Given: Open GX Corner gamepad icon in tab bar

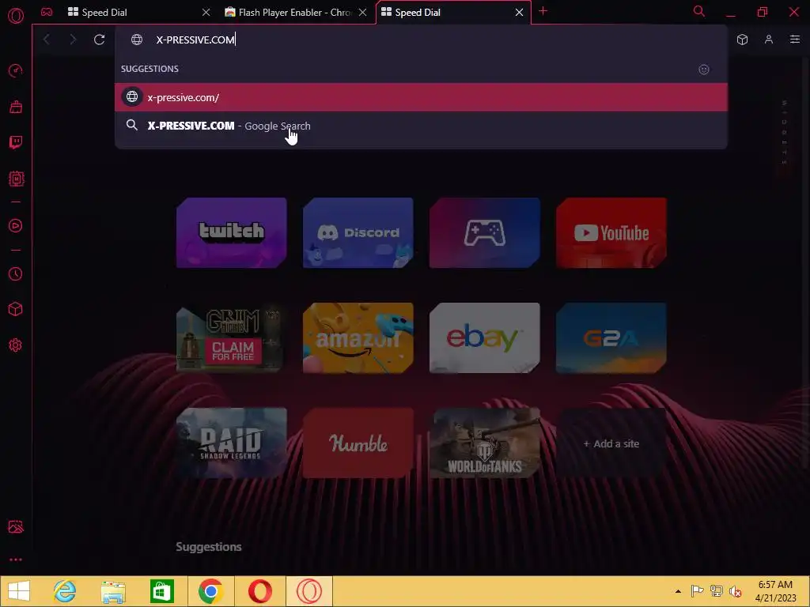Looking at the screenshot, I should (x=47, y=12).
